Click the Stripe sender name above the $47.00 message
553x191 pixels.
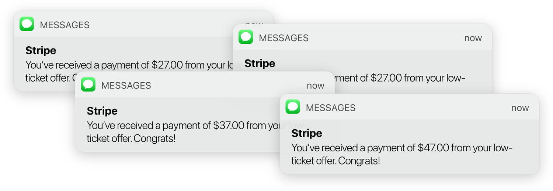307,133
